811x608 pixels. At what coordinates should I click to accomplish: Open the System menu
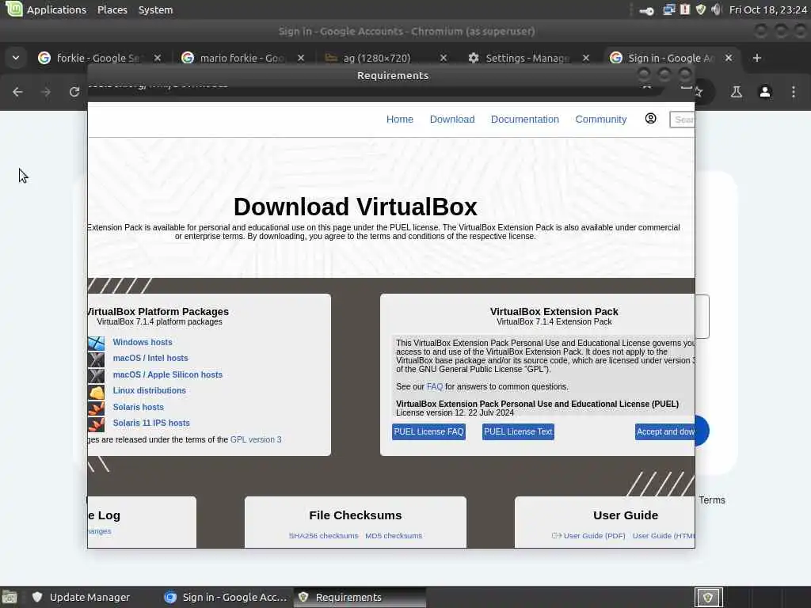click(x=155, y=9)
